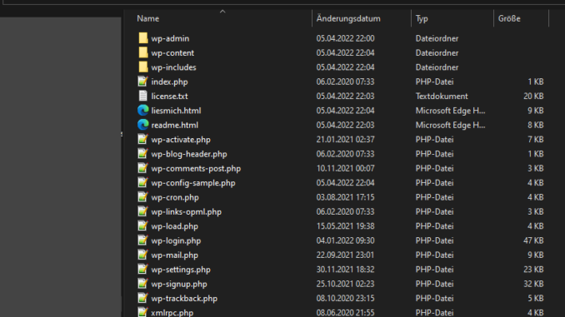Open the wp-admin folder icon

pyautogui.click(x=143, y=38)
